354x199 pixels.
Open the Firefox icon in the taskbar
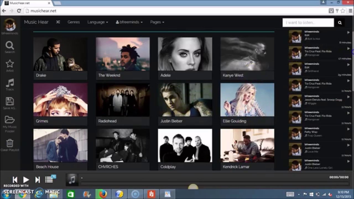103,194
